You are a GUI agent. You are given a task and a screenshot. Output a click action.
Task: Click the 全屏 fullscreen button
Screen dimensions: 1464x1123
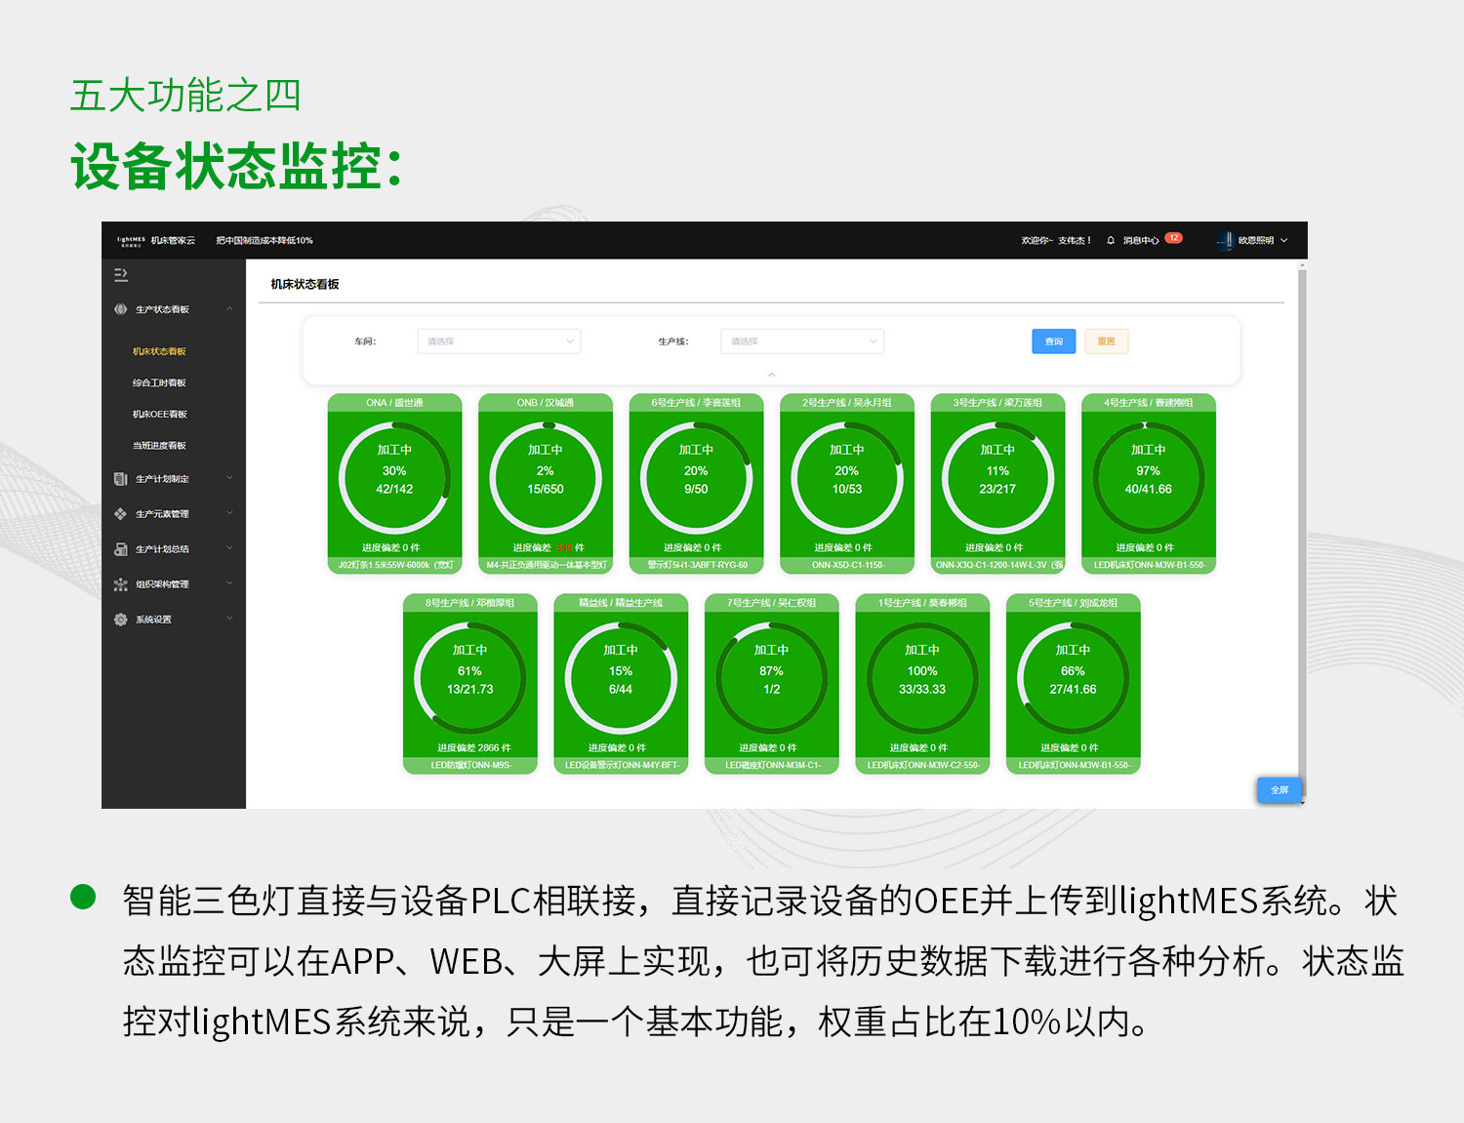pyautogui.click(x=1279, y=790)
